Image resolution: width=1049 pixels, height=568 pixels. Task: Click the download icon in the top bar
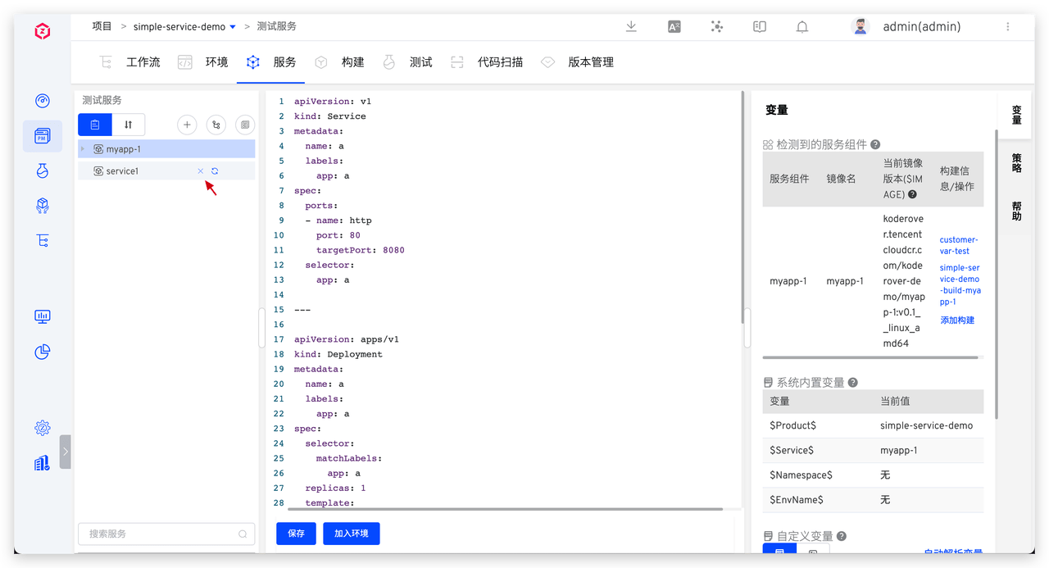[631, 26]
